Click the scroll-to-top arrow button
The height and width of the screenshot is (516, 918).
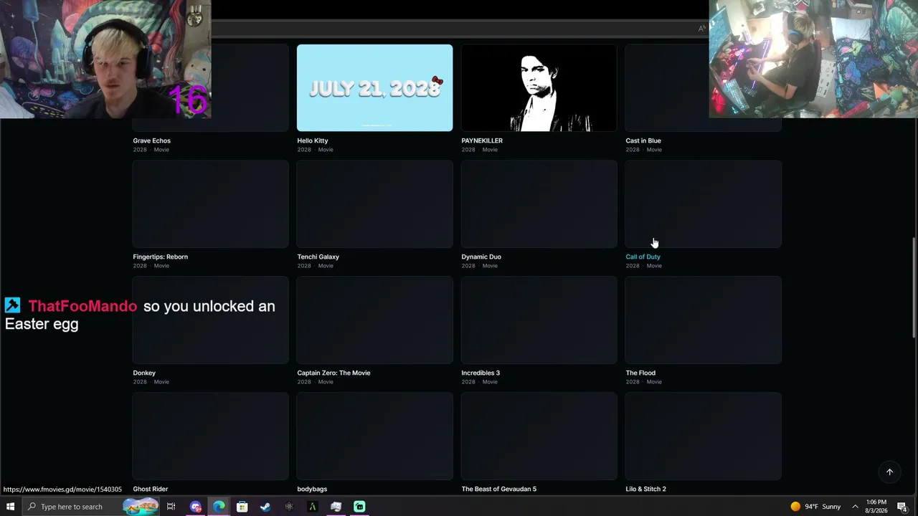(x=889, y=472)
